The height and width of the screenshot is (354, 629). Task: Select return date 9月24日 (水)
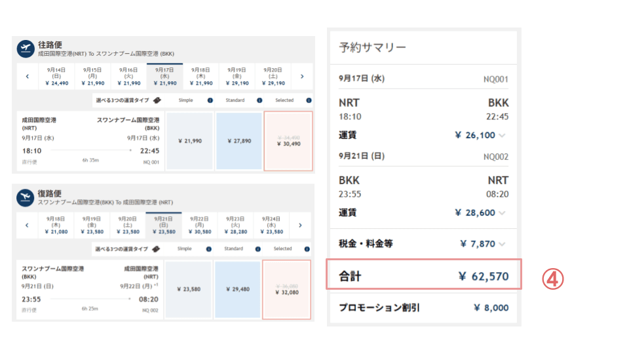point(271,225)
